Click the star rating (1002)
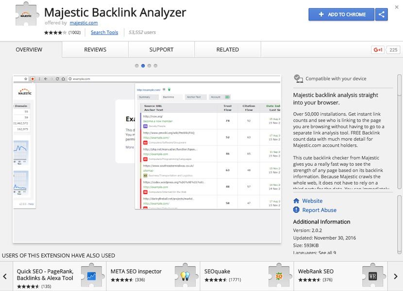The image size is (403, 291). pyautogui.click(x=62, y=33)
